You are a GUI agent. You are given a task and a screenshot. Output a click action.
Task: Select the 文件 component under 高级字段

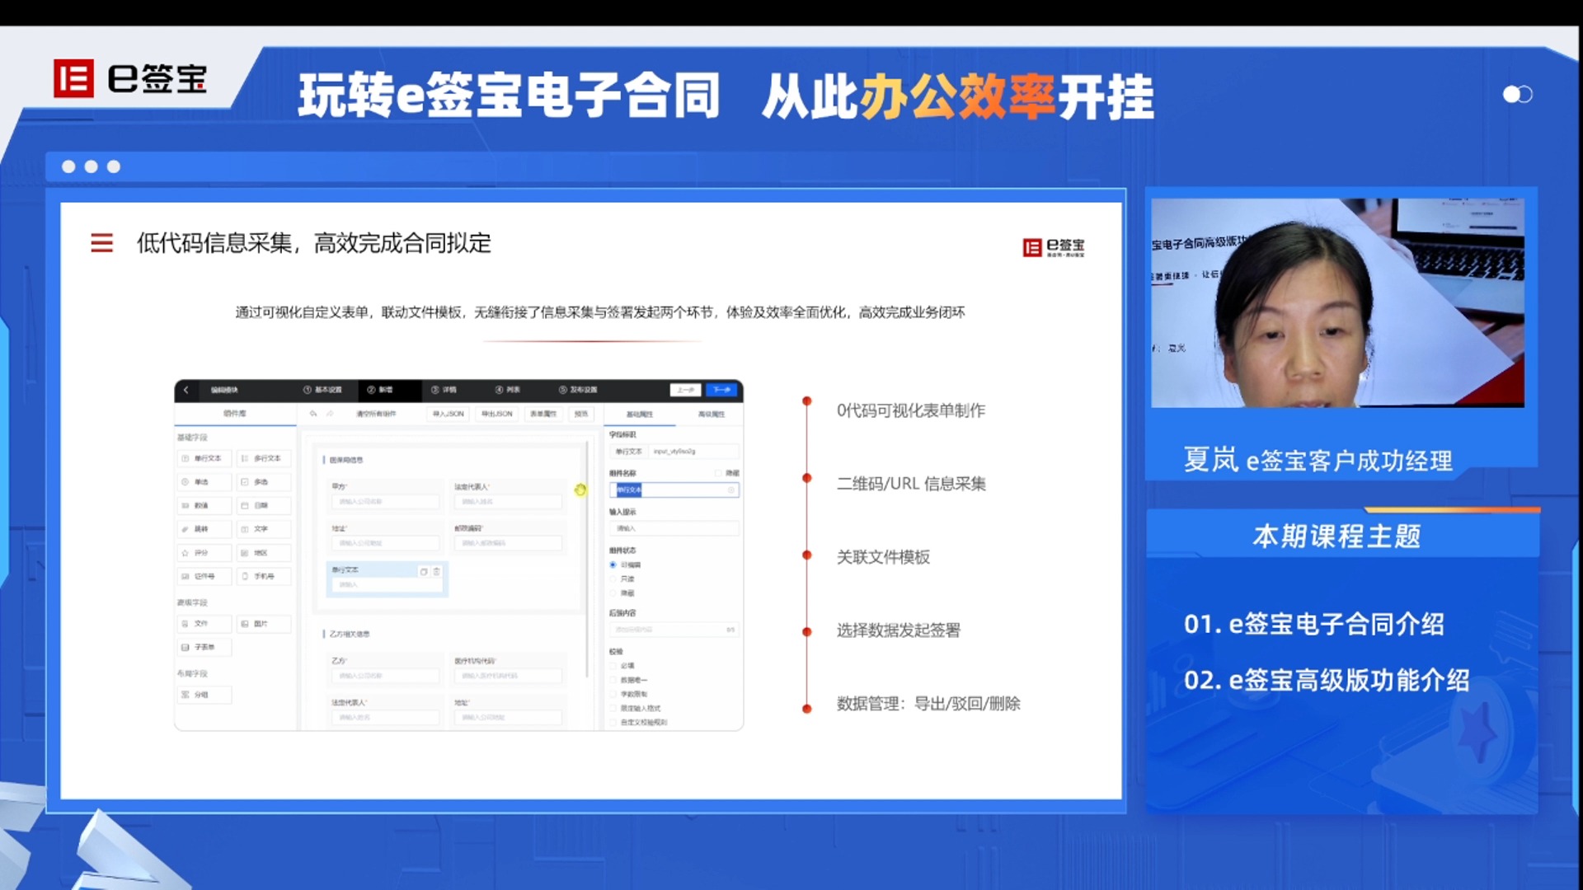(203, 624)
